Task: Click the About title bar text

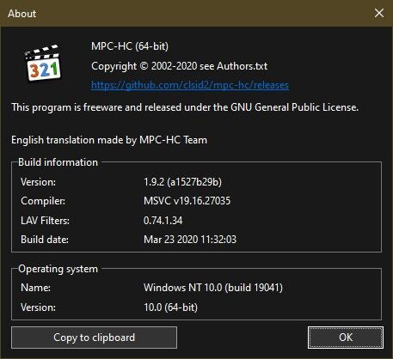Action: click(x=22, y=14)
